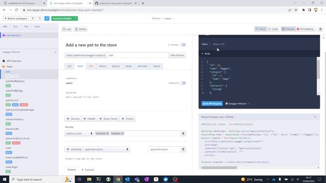Viewport: 326px width, 183px height.
Task: Switch to the APIs sidebar tab
Action: 5,26
